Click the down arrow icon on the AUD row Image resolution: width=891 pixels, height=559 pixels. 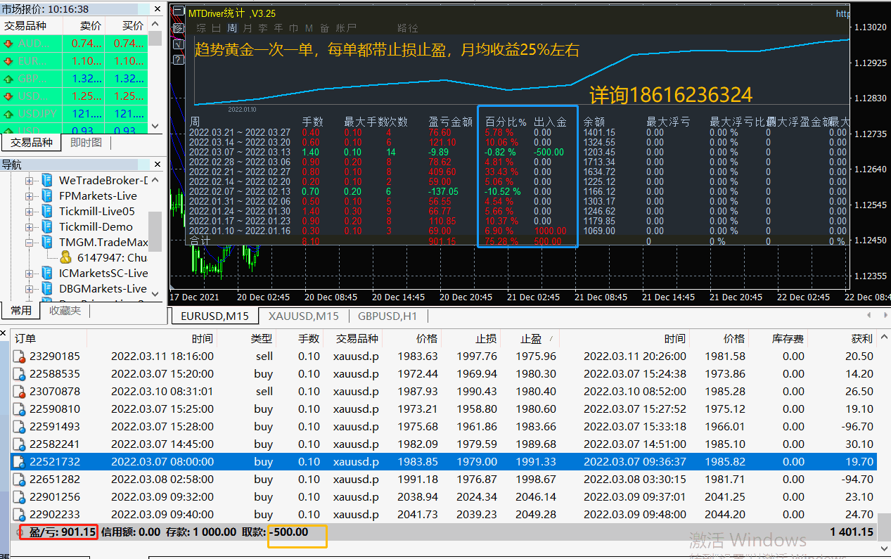(x=8, y=44)
